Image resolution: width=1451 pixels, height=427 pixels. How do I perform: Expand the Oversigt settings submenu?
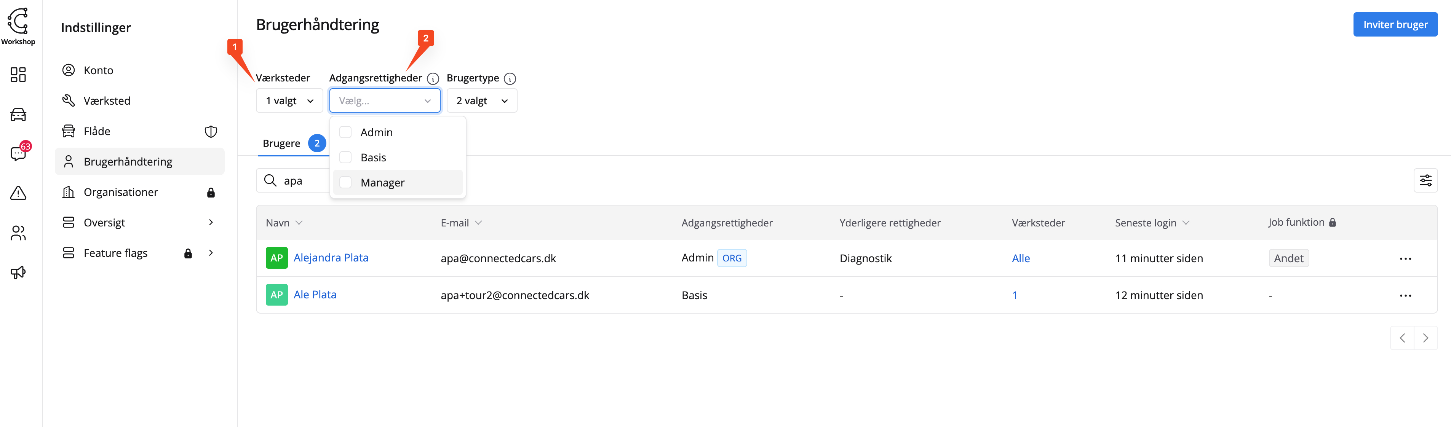pyautogui.click(x=211, y=223)
